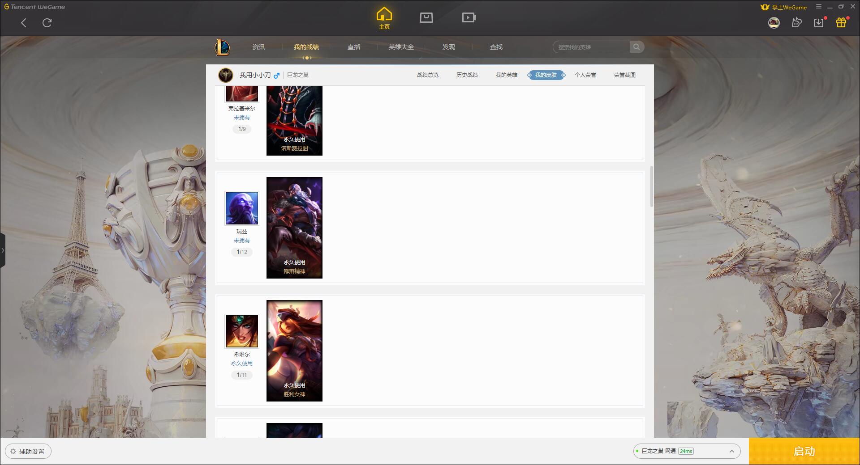Open the 查找 tab
This screenshot has height=465, width=860.
click(496, 47)
